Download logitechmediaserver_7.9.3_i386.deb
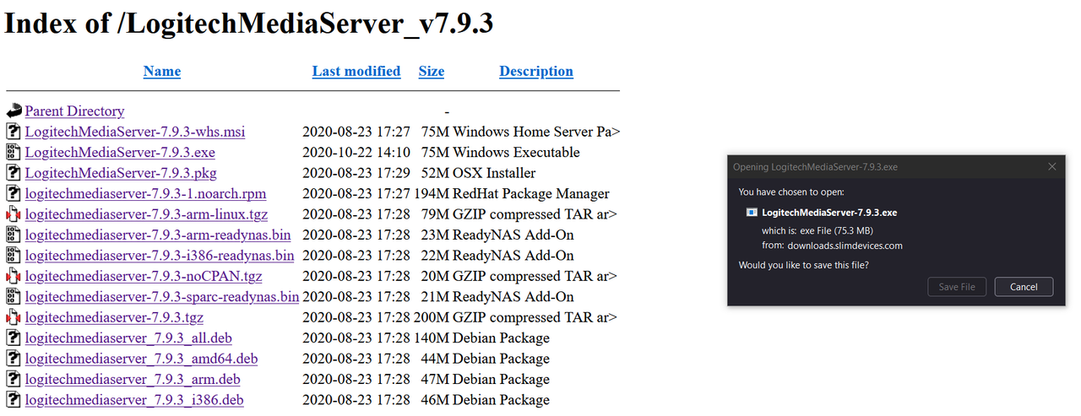The width and height of the screenshot is (1081, 416). [x=134, y=400]
